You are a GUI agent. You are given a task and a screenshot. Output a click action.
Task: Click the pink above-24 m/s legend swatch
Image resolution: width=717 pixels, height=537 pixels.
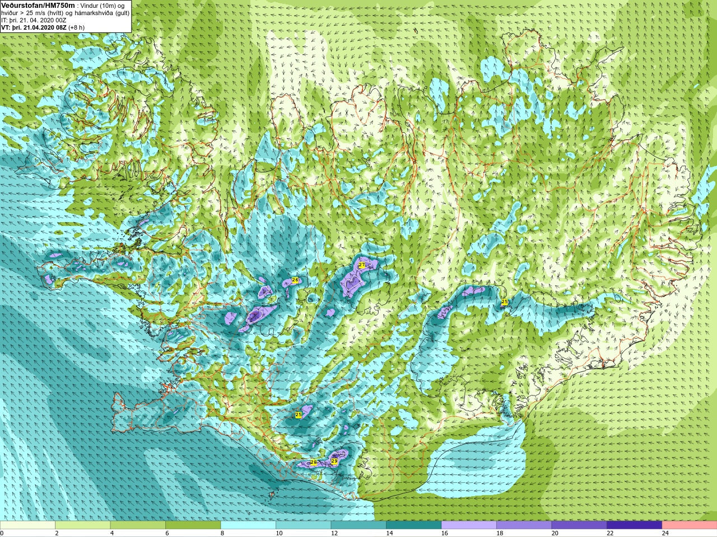point(690,525)
